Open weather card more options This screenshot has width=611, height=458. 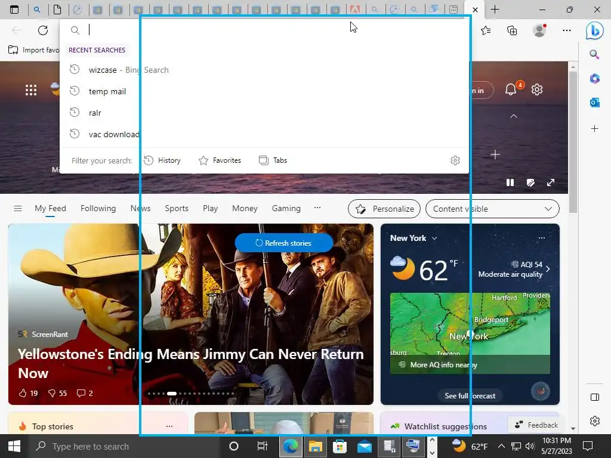click(542, 237)
